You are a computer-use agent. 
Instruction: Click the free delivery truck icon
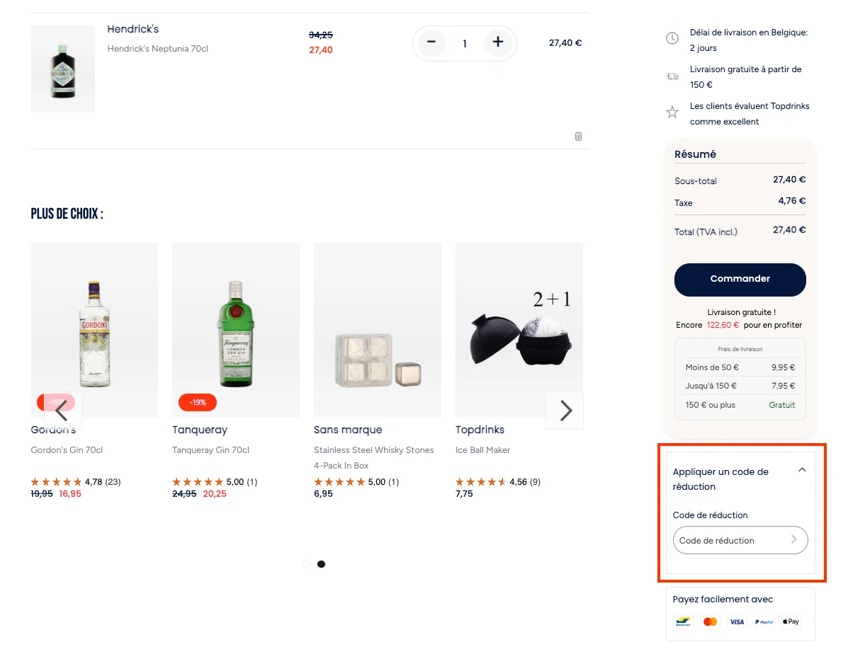click(x=672, y=76)
